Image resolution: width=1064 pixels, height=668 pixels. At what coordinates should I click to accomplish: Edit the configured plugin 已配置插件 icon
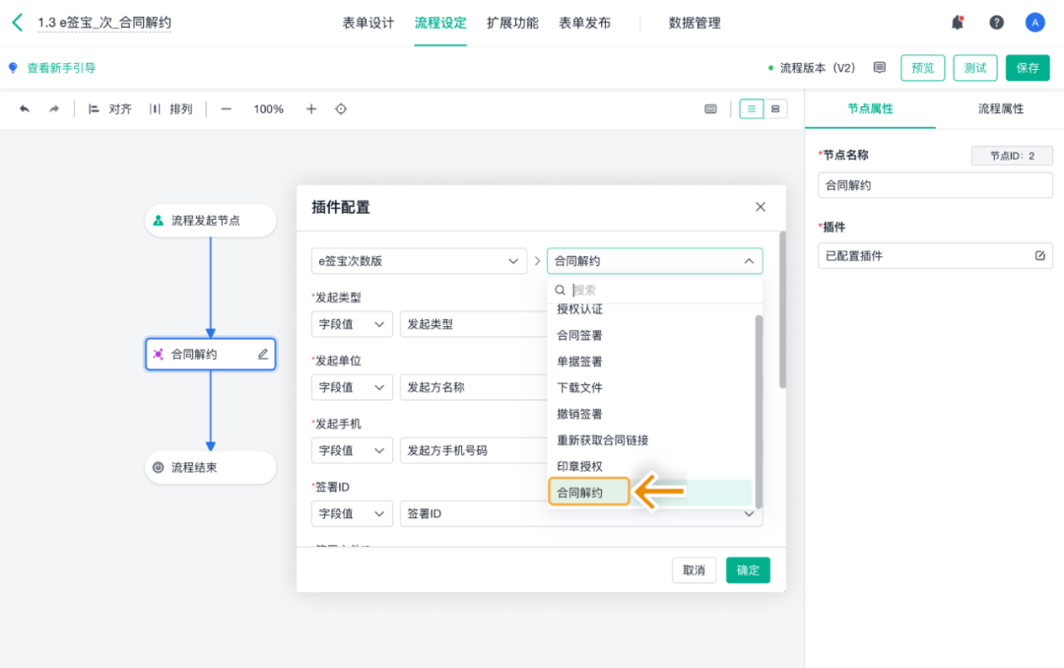click(x=1039, y=255)
